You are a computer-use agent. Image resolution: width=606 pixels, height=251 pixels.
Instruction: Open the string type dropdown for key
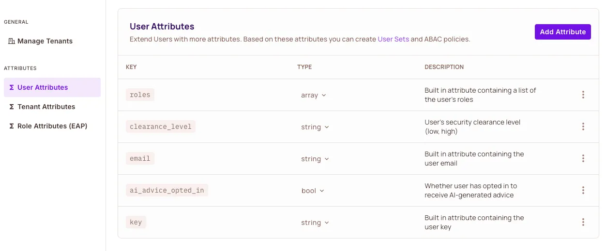point(315,223)
